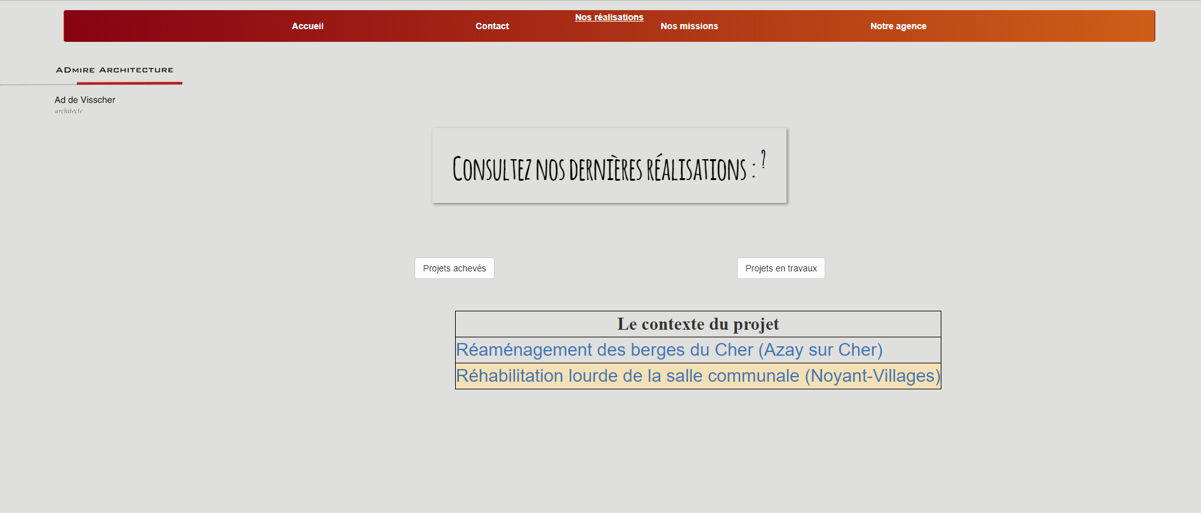This screenshot has height=513, width=1201.
Task: Click the question mark in the banner
Action: [763, 159]
